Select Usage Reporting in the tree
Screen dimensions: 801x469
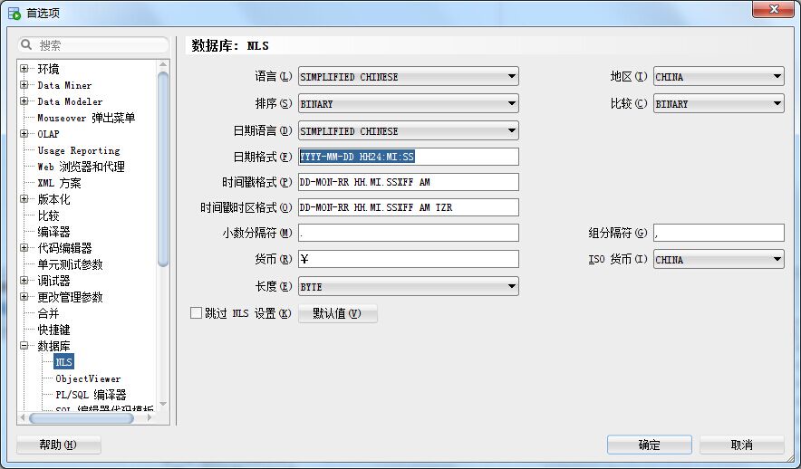click(79, 150)
